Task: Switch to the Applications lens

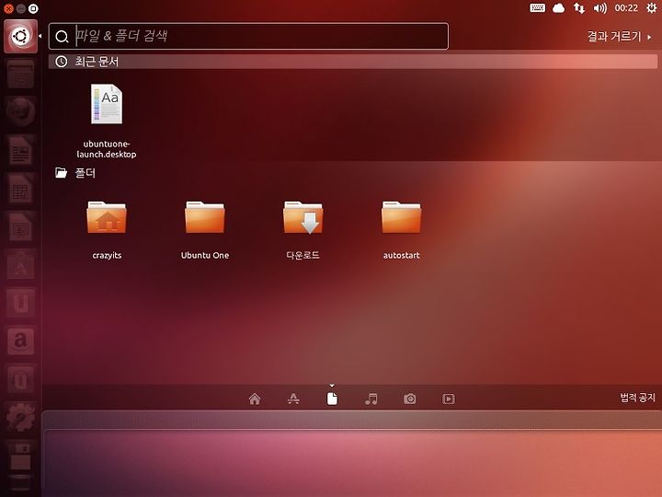Action: click(x=293, y=399)
